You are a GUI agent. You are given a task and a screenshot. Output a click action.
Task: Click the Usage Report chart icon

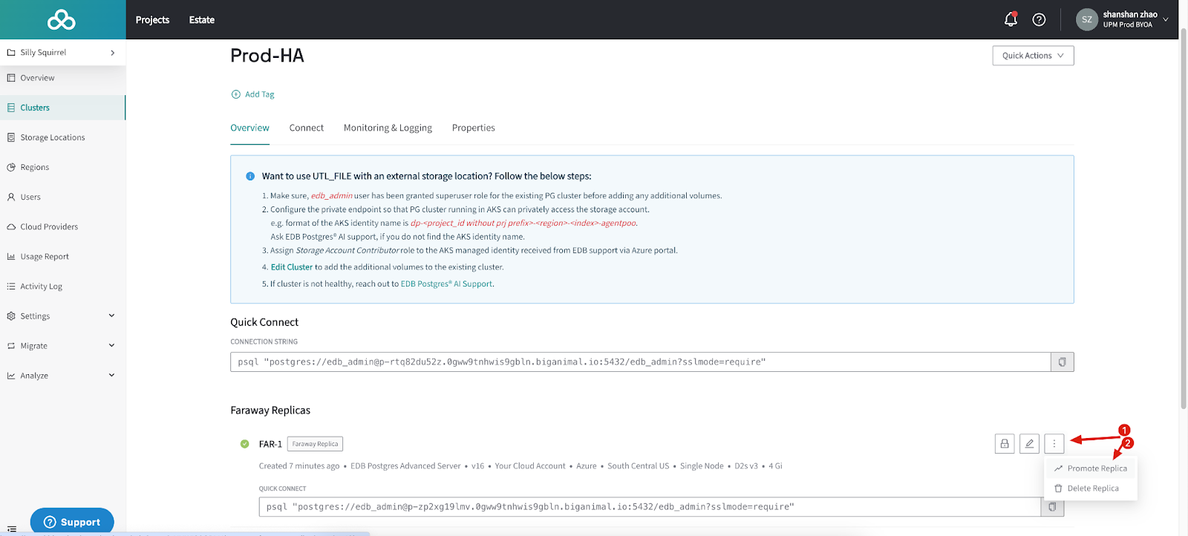[11, 256]
